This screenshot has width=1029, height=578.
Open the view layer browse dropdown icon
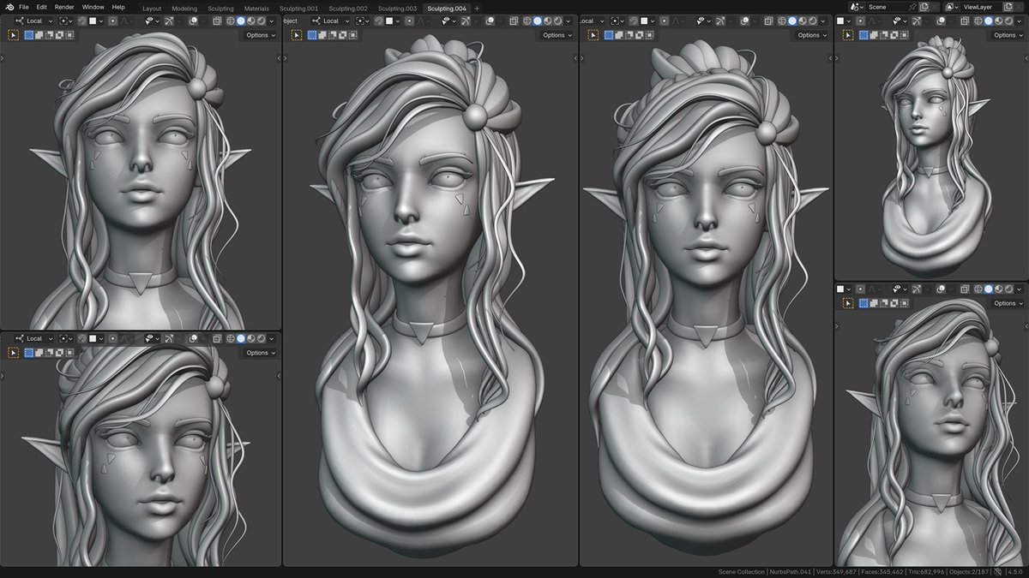tap(952, 7)
